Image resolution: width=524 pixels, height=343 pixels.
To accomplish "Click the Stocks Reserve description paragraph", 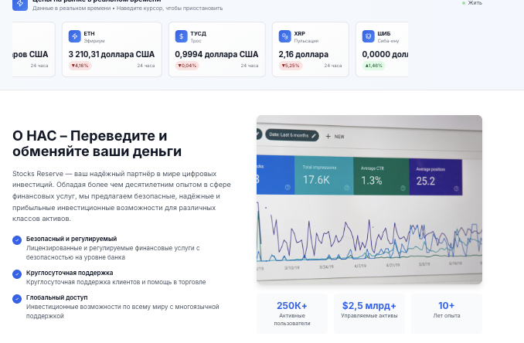I will 121,196.
